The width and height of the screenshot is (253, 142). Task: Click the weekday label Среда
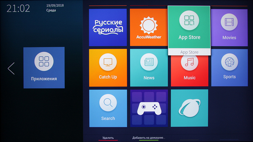[x=51, y=10]
